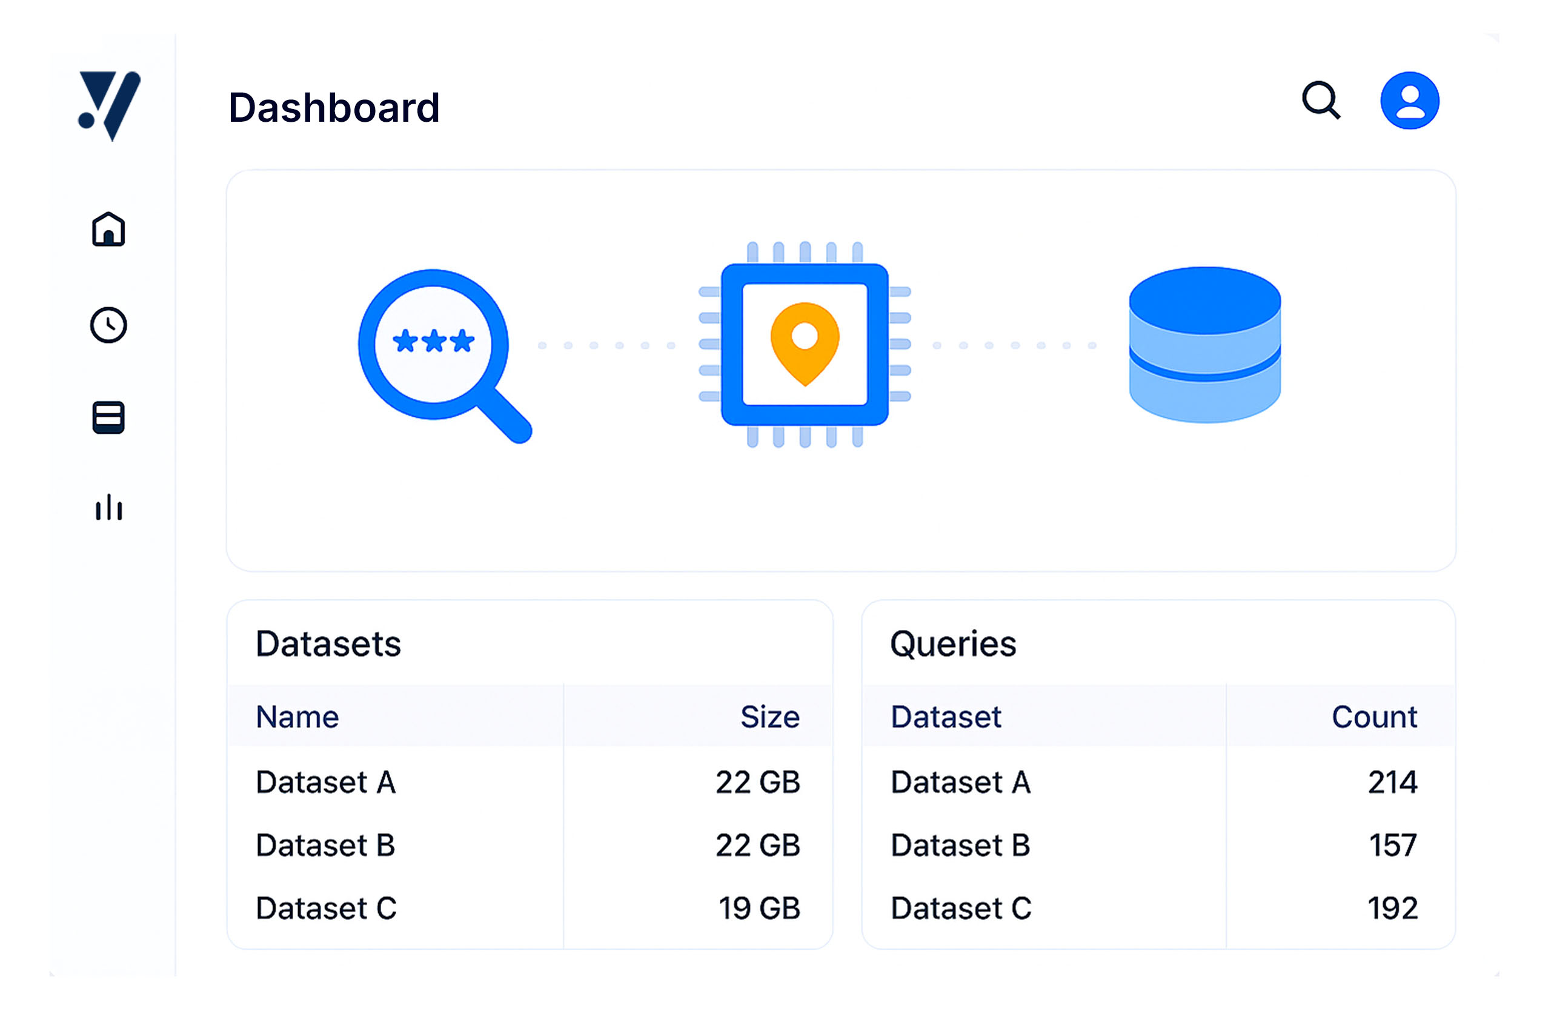The image size is (1551, 1034).
Task: Click the processor chip with location pin
Action: [805, 344]
